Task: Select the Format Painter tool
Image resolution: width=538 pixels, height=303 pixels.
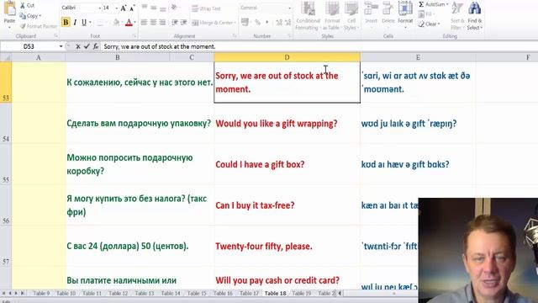Action: click(38, 26)
